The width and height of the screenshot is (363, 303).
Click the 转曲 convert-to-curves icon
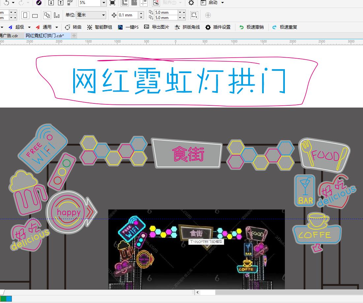coord(67,27)
